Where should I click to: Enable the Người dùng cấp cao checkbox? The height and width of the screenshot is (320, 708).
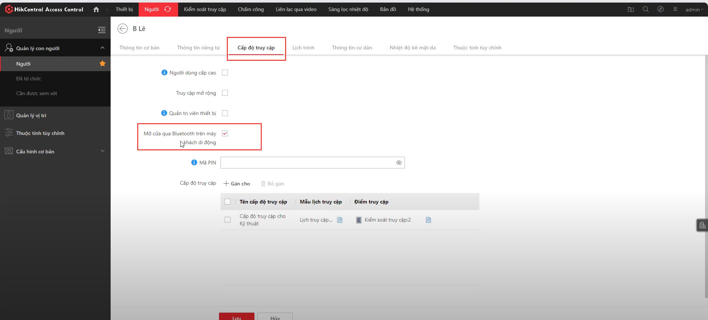pyautogui.click(x=225, y=73)
